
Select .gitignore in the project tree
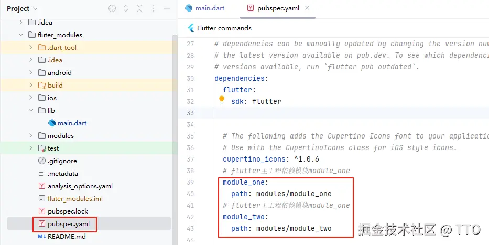pyautogui.click(x=62, y=161)
